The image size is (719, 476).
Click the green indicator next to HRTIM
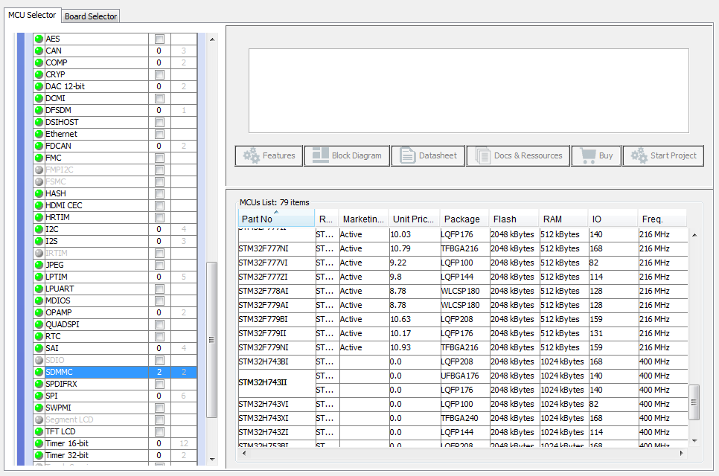tap(39, 218)
